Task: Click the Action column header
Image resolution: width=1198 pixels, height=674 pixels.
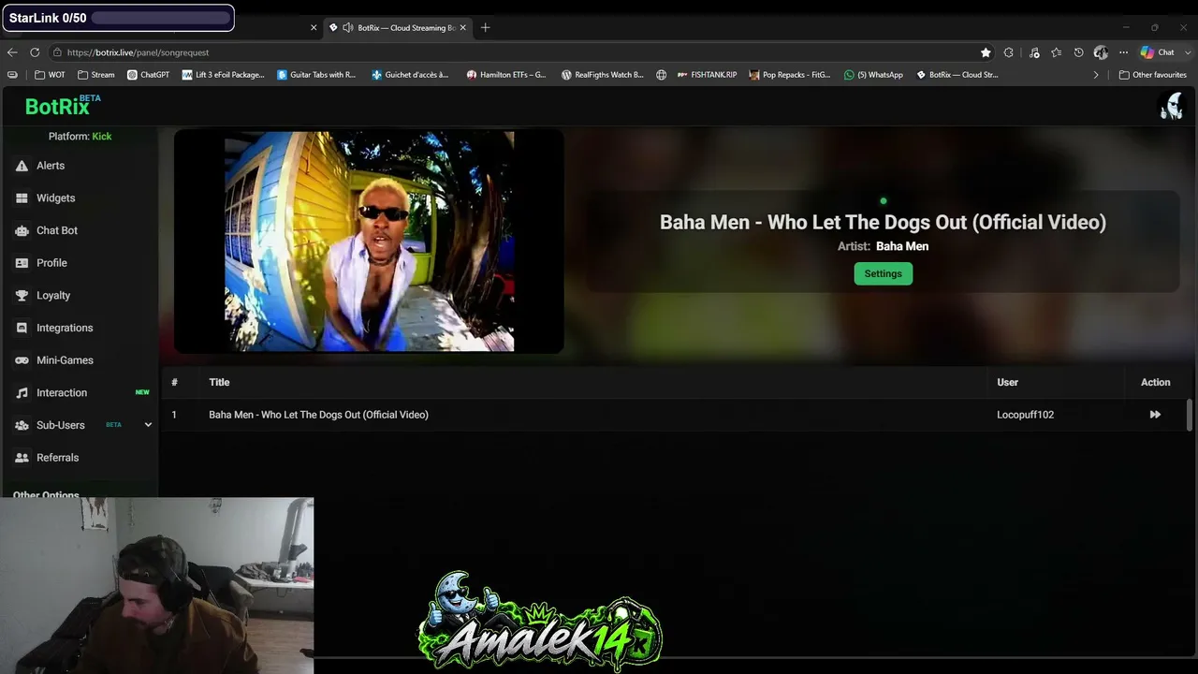Action: pyautogui.click(x=1155, y=382)
